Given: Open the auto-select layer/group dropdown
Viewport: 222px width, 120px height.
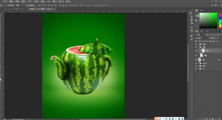Looking at the screenshot, I should pos(19,5).
